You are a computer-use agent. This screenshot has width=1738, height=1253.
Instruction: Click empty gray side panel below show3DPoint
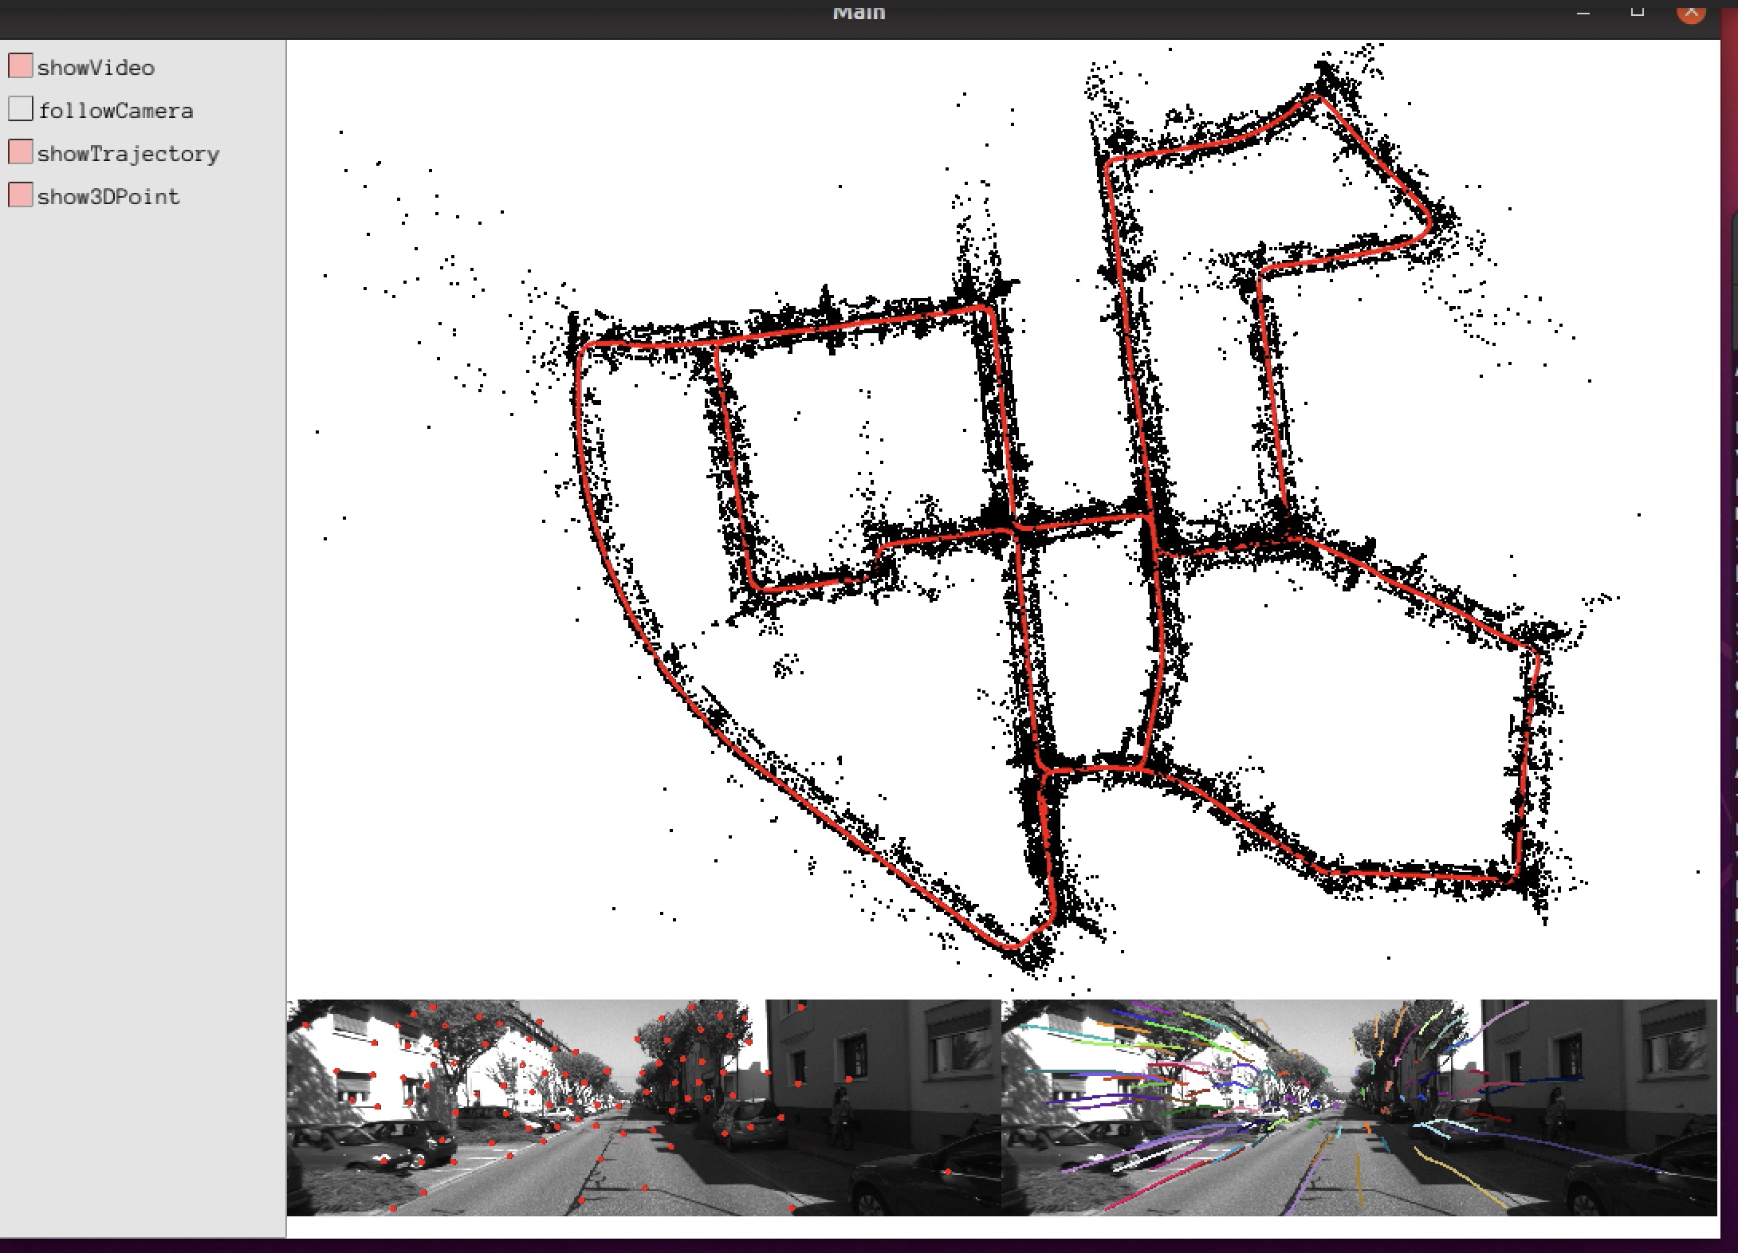point(142,638)
